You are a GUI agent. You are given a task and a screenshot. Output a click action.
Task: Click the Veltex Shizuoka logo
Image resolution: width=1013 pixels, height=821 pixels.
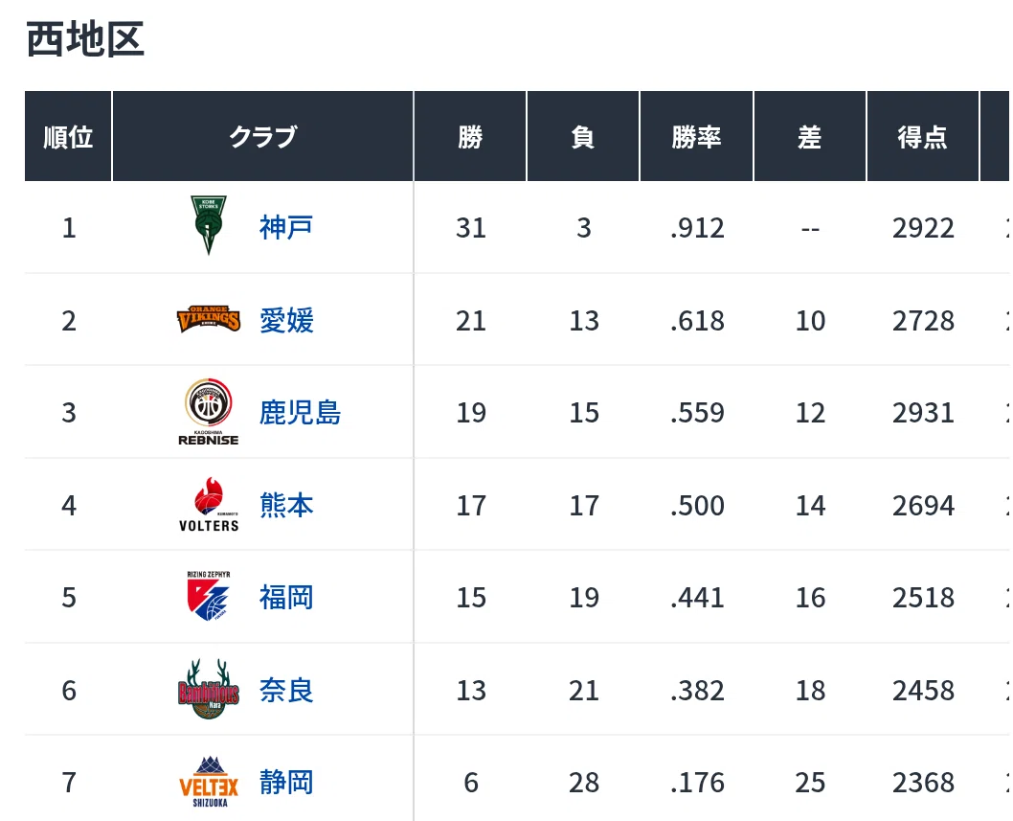[x=208, y=781]
